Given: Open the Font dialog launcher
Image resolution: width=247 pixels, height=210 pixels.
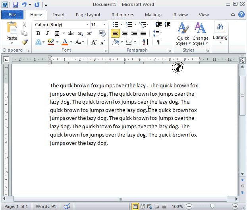Looking at the screenshot, I should [x=105, y=50].
